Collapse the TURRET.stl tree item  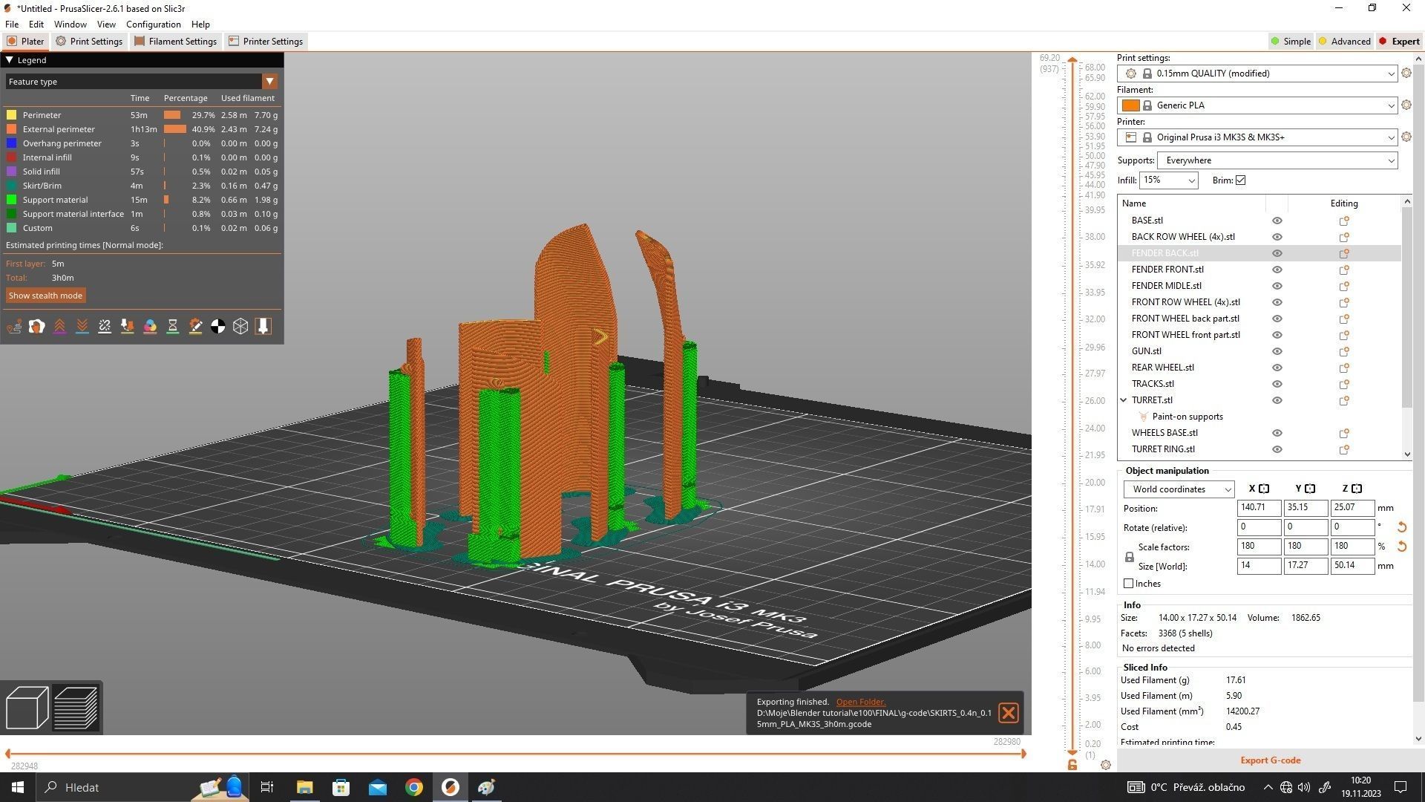[x=1124, y=400]
